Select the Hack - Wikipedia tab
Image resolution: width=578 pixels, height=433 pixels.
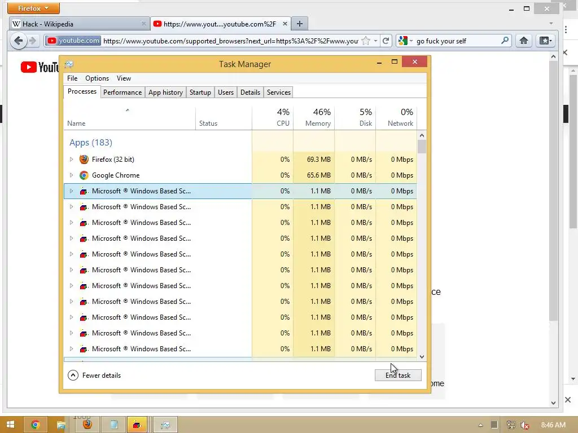pos(79,24)
